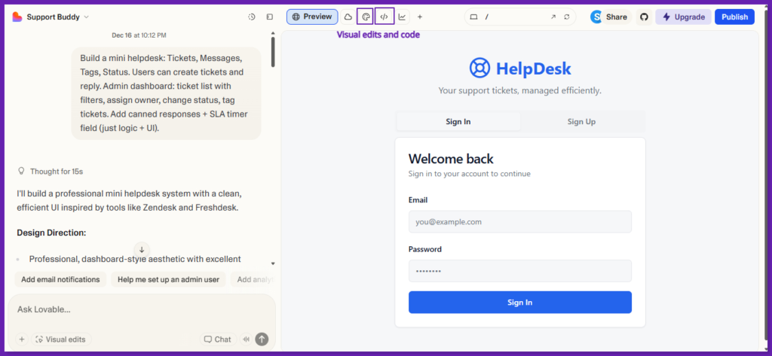Image resolution: width=772 pixels, height=356 pixels.
Task: Click the Email input field
Action: click(x=519, y=222)
